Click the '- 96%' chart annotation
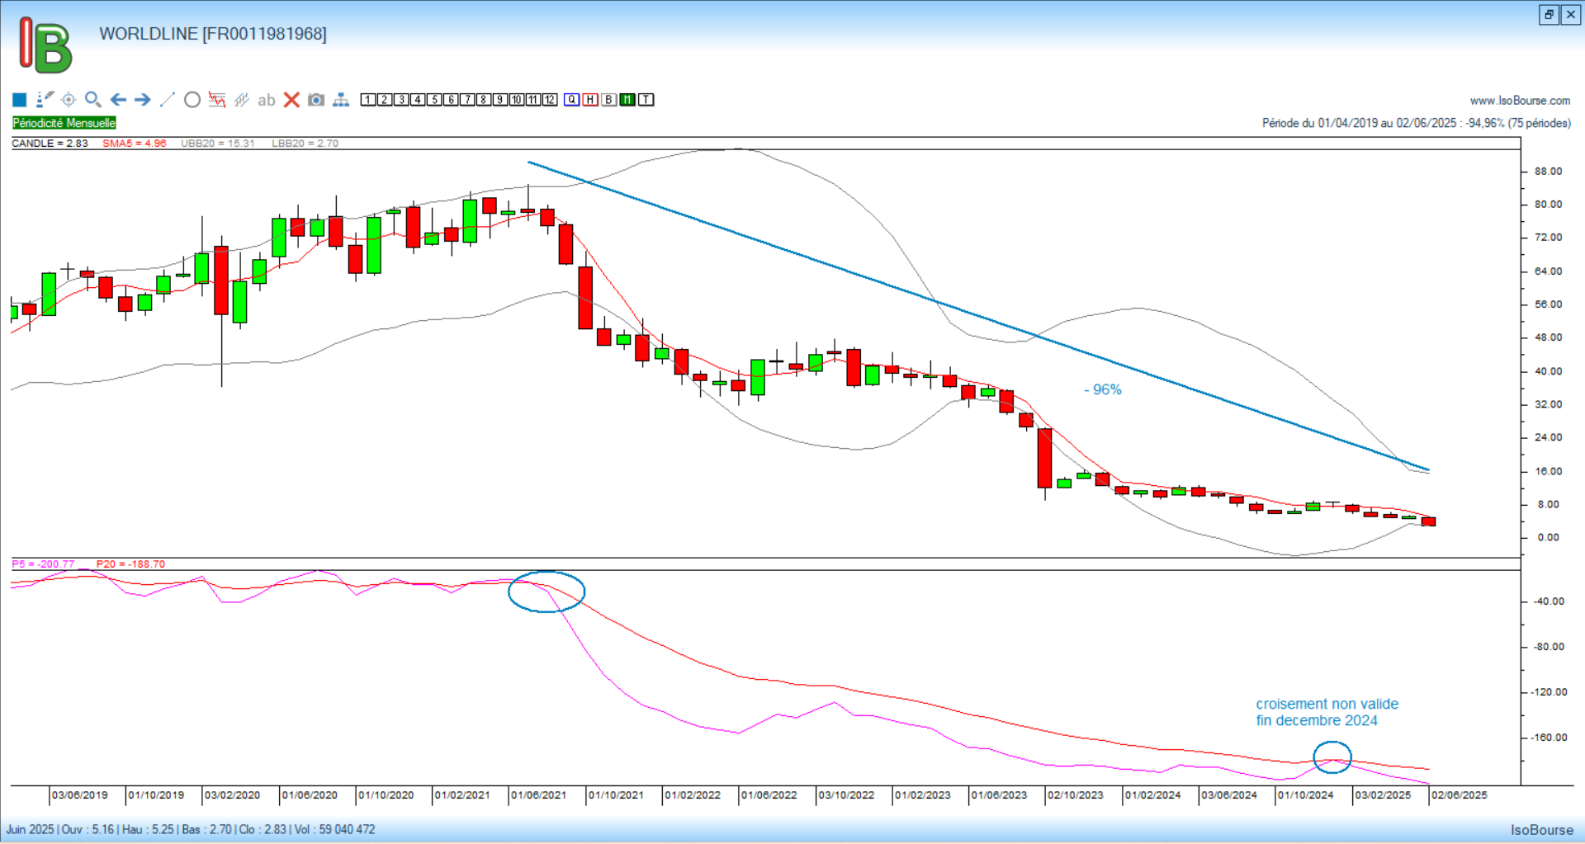 click(1103, 389)
